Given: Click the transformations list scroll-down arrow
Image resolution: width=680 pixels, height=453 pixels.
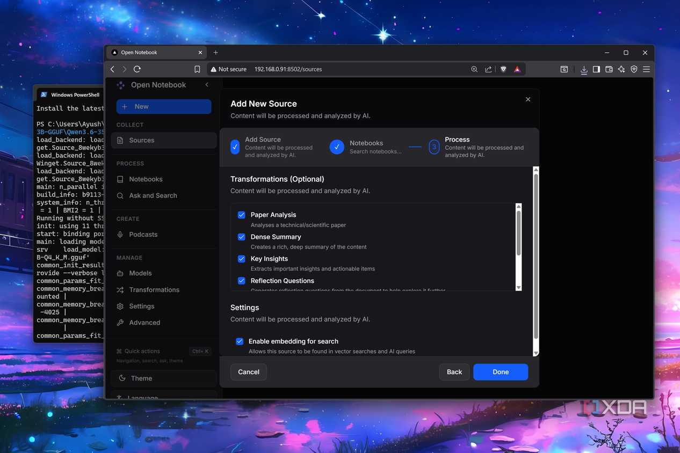Looking at the screenshot, I should (x=518, y=288).
